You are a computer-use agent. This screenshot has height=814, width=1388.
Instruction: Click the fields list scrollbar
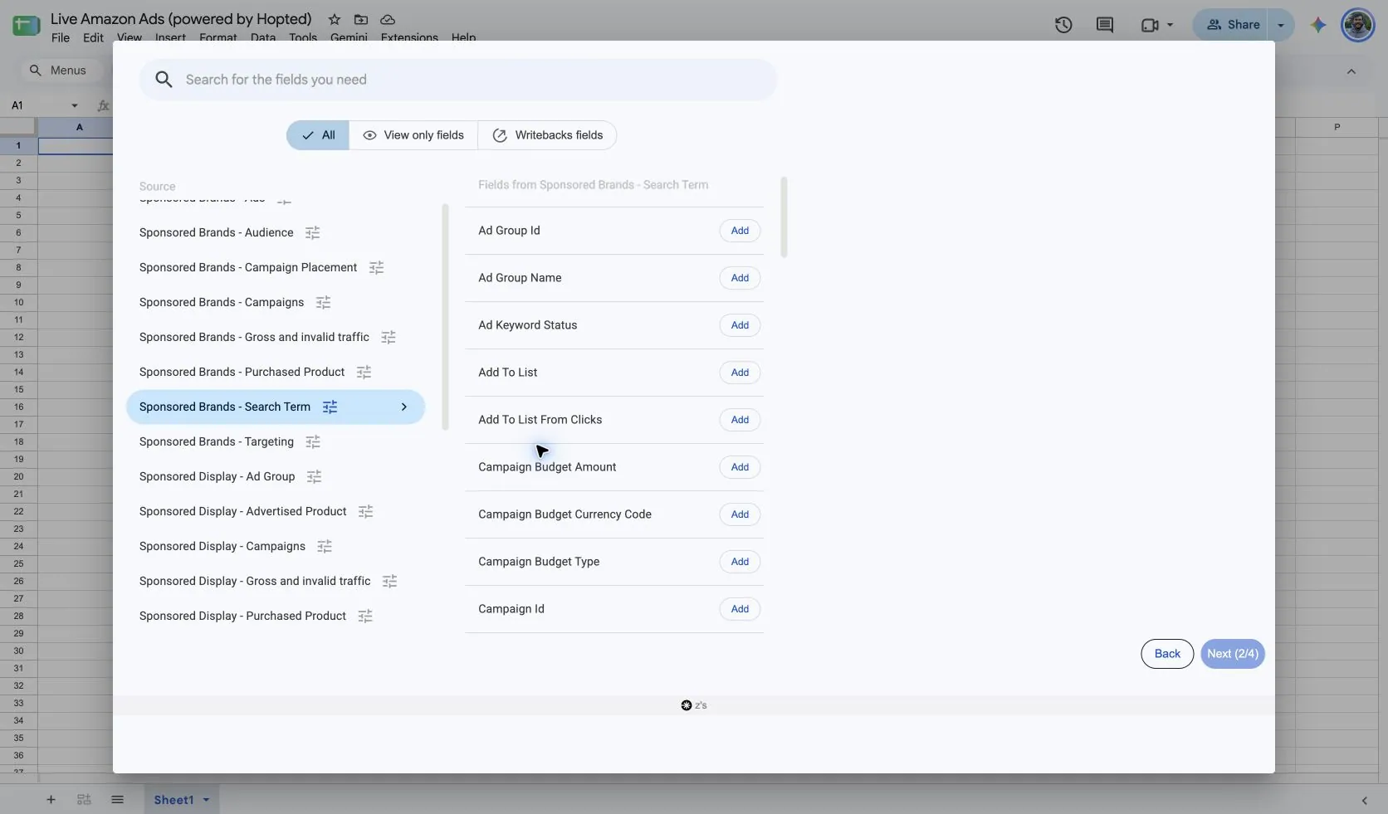point(784,217)
